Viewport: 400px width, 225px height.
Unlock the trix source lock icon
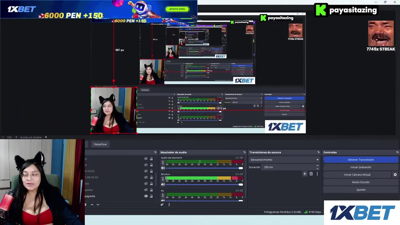point(151,184)
